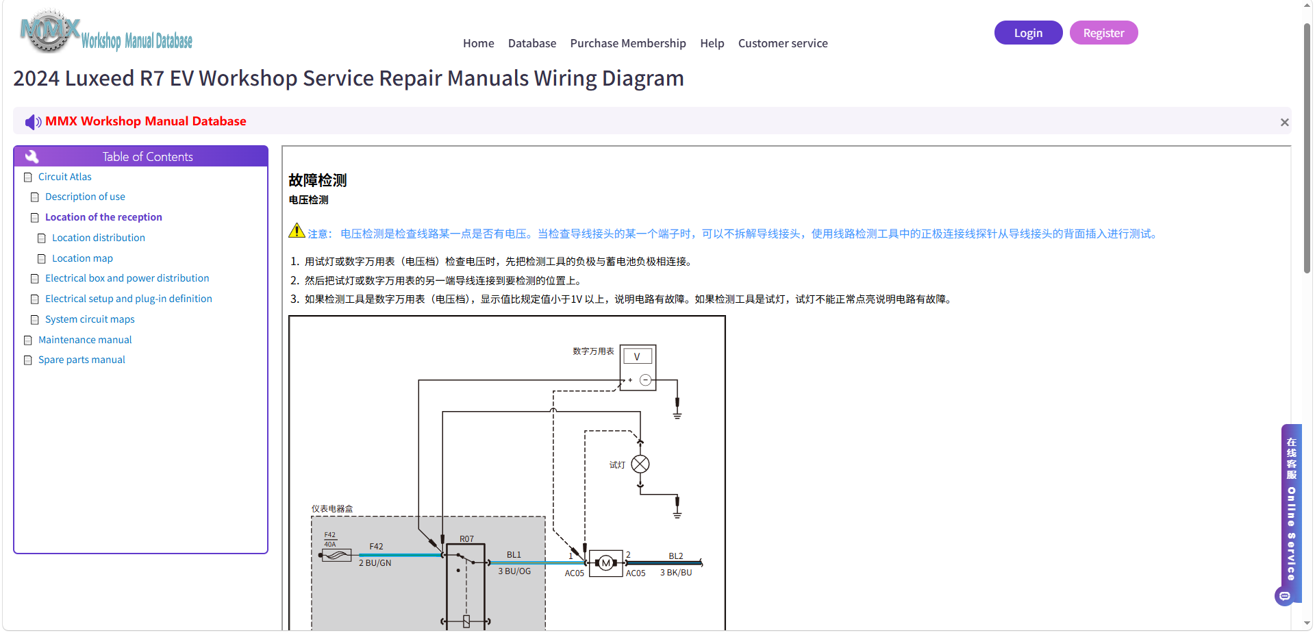Click the voltage test wiring diagram image
Screen dimensions: 1315x633
(x=507, y=473)
